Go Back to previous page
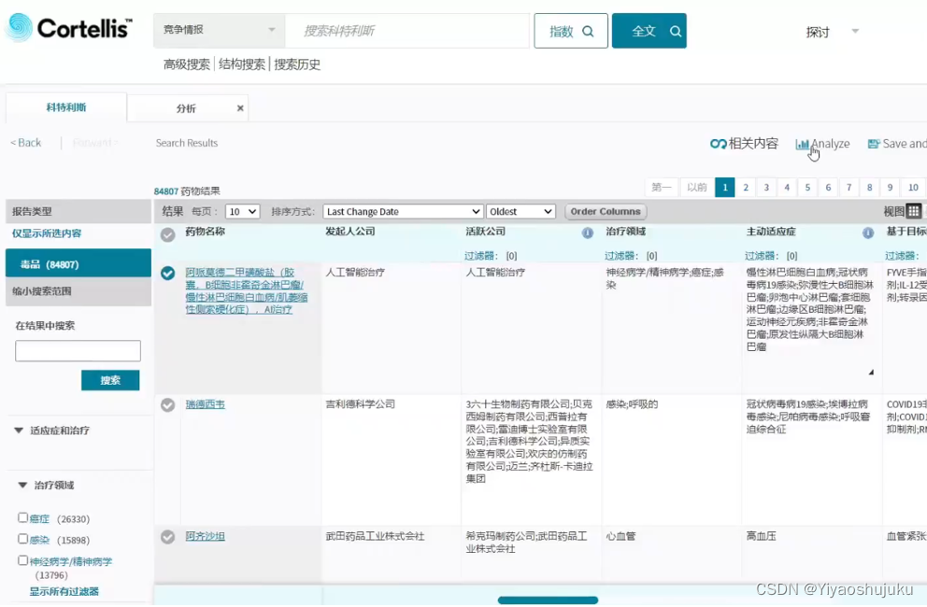927x607 pixels. coord(26,143)
